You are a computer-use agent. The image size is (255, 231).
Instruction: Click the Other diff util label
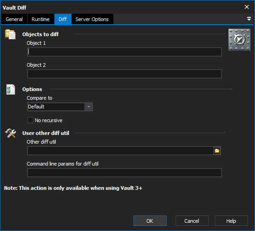coord(41,142)
